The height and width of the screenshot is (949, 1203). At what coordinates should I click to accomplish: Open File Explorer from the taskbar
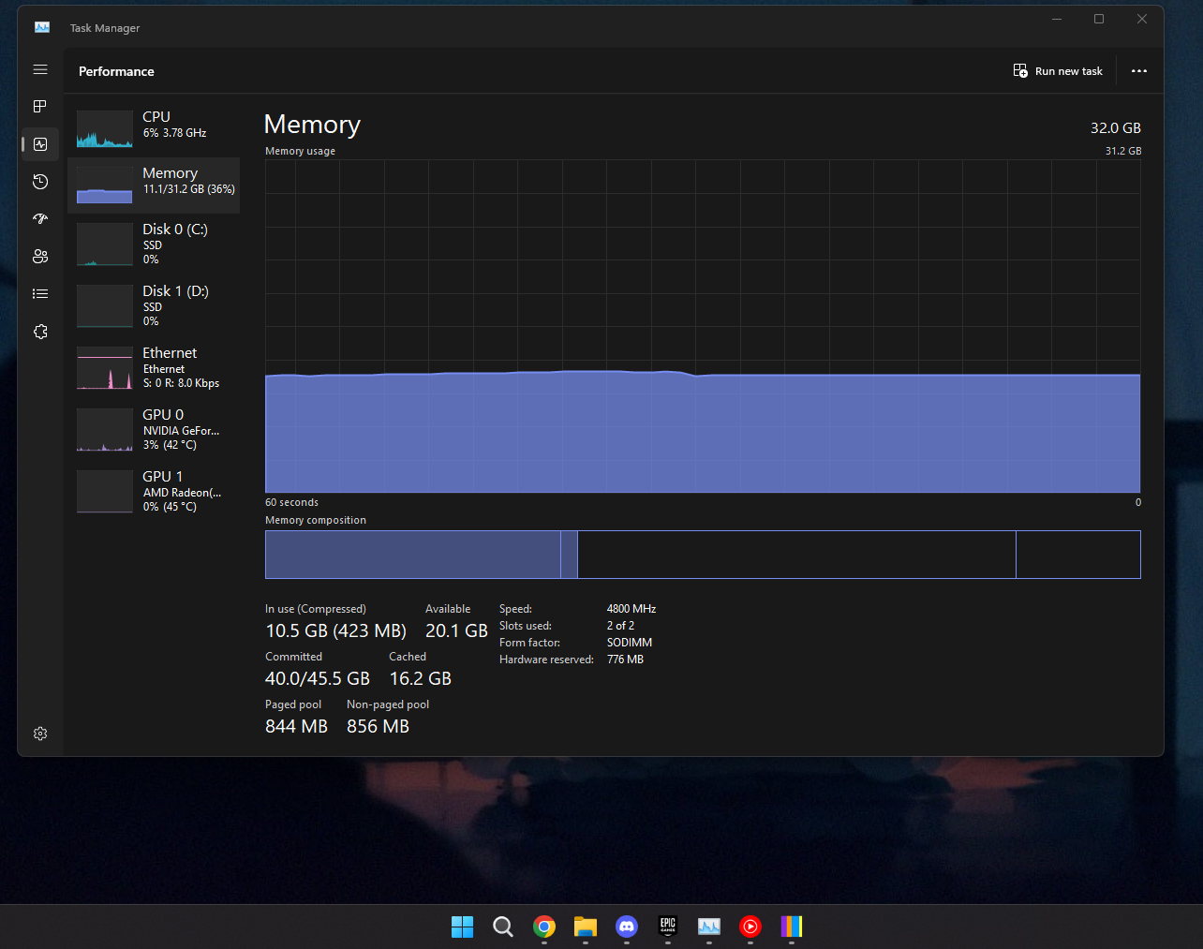[x=586, y=927]
